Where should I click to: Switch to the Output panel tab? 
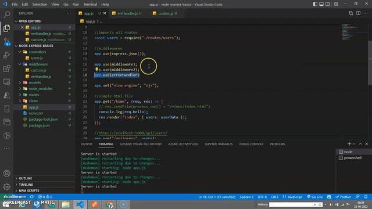click(87, 144)
